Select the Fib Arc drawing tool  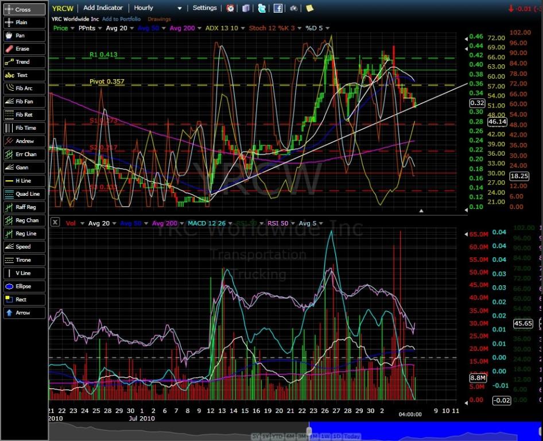(x=24, y=88)
